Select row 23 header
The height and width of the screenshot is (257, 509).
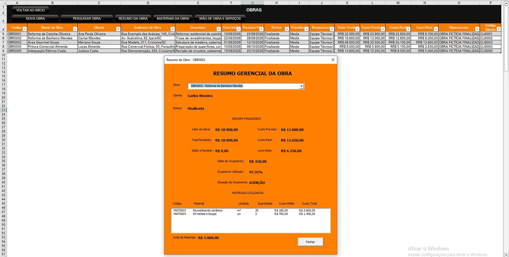(x=3, y=110)
